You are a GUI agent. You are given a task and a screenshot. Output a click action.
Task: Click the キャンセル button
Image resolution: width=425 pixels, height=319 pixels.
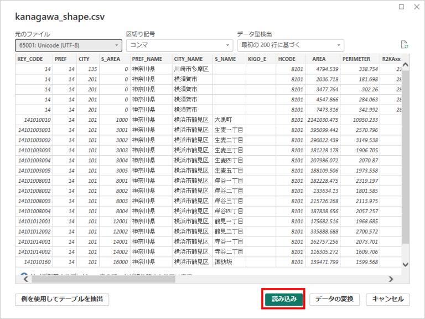click(388, 299)
